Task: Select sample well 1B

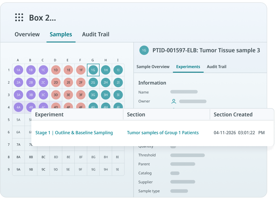Action: (x=31, y=70)
